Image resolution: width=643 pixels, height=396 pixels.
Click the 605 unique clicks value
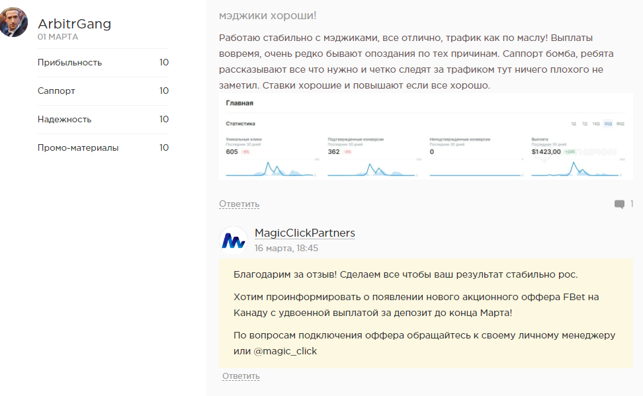232,151
